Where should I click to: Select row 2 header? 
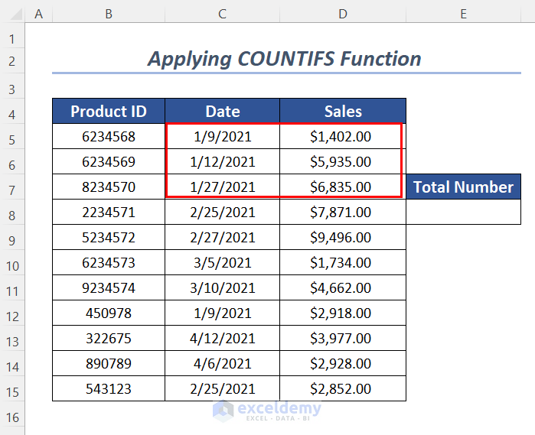click(12, 60)
